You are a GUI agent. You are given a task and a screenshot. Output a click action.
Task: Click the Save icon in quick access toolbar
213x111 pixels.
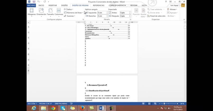click(x=34, y=2)
